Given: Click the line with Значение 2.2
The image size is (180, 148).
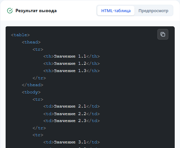Looking at the screenshot, I should pos(72,114).
